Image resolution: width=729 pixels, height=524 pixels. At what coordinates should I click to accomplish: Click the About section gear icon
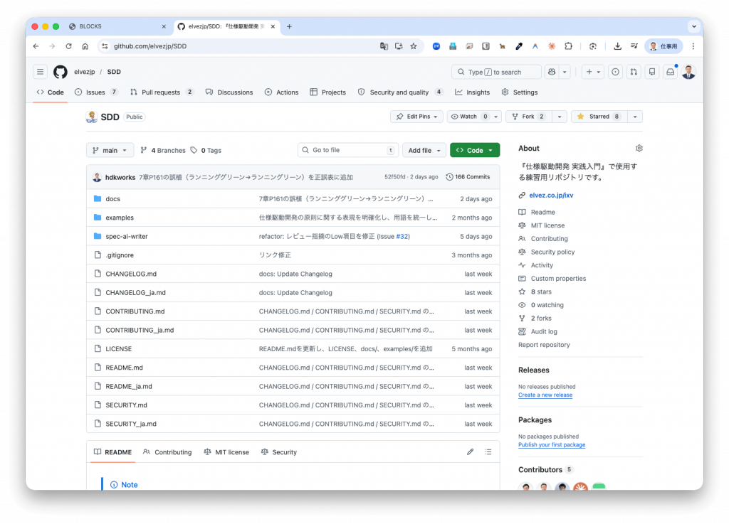(639, 149)
